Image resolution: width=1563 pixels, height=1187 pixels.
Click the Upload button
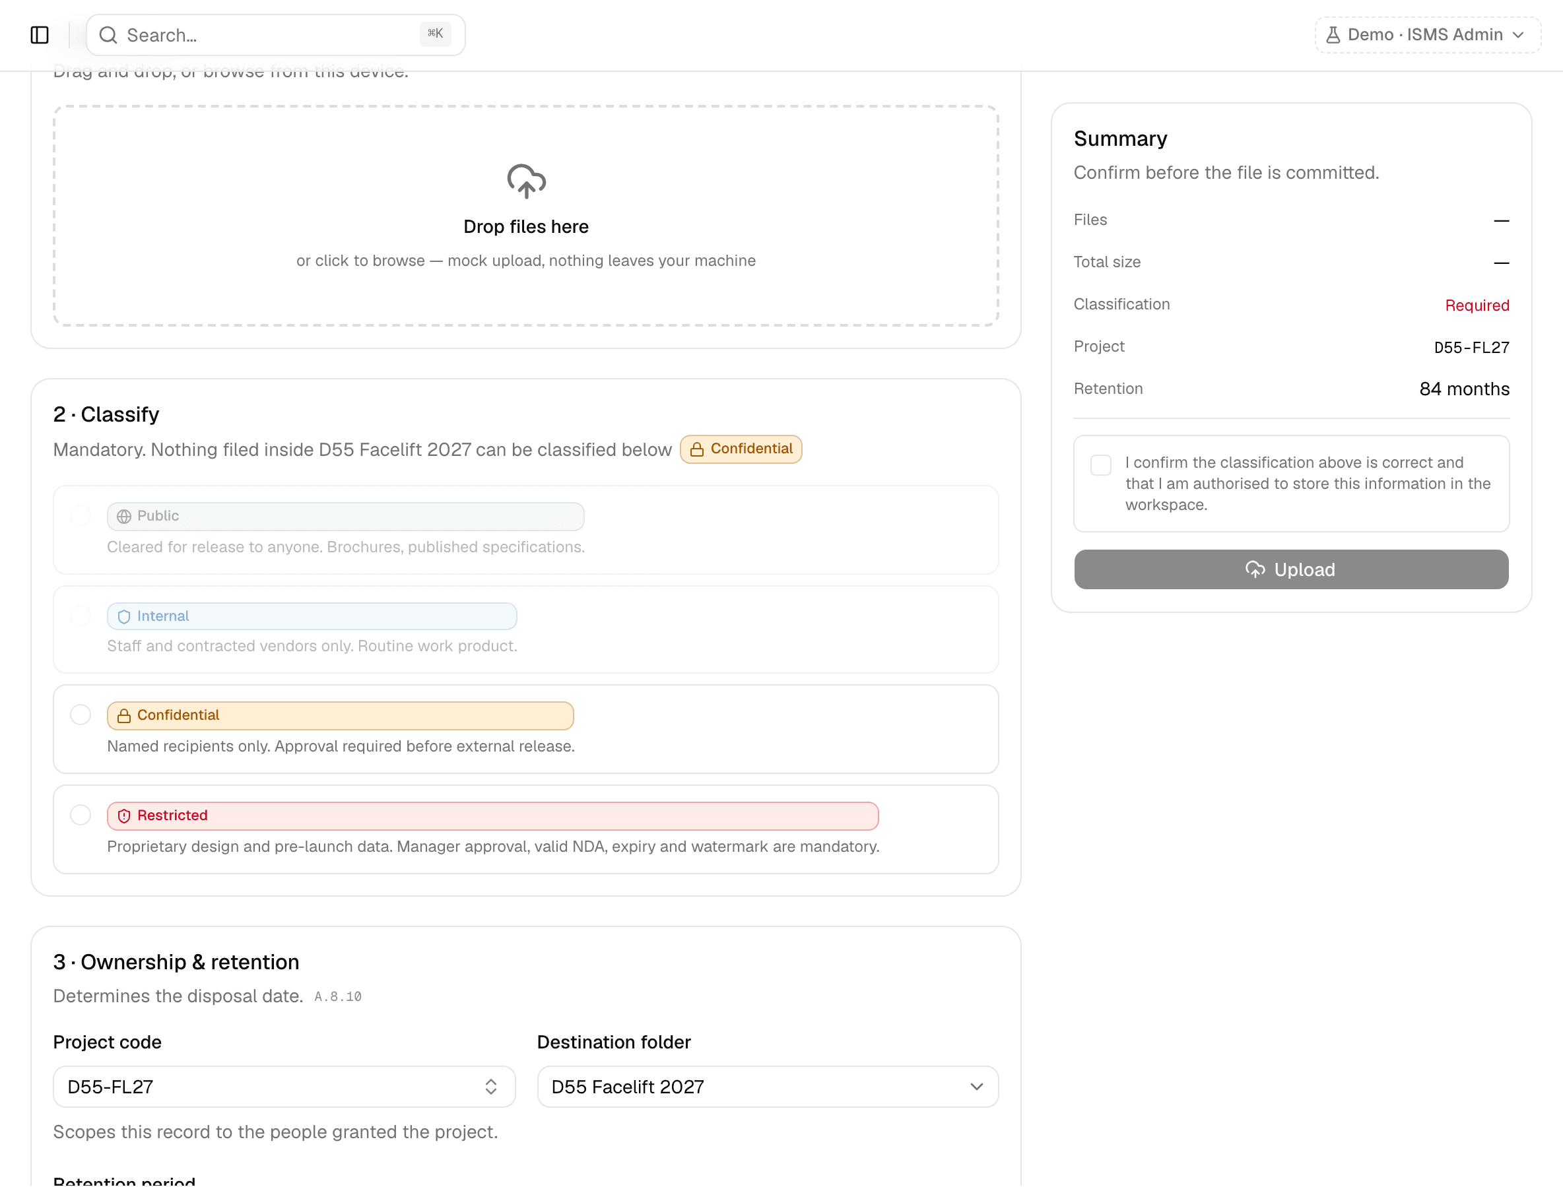click(1291, 569)
